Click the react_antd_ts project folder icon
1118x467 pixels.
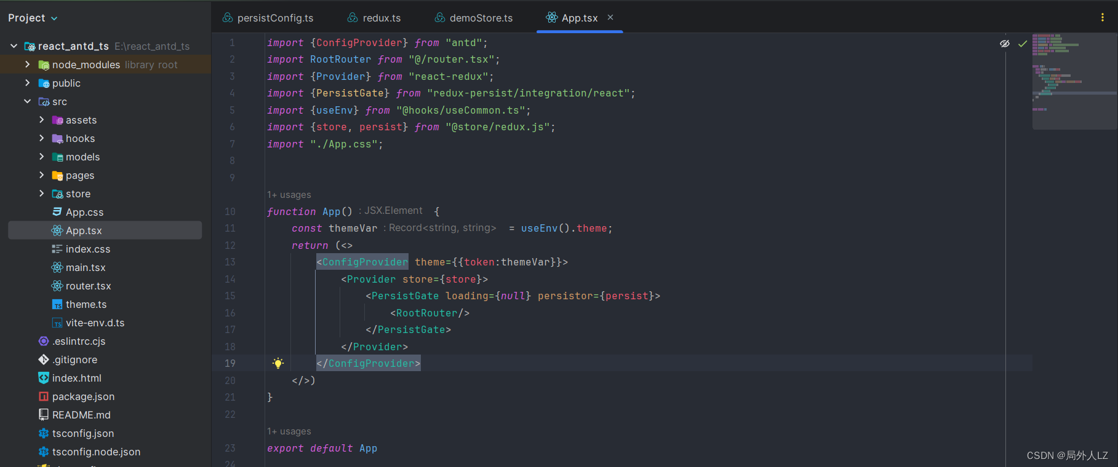(x=30, y=46)
